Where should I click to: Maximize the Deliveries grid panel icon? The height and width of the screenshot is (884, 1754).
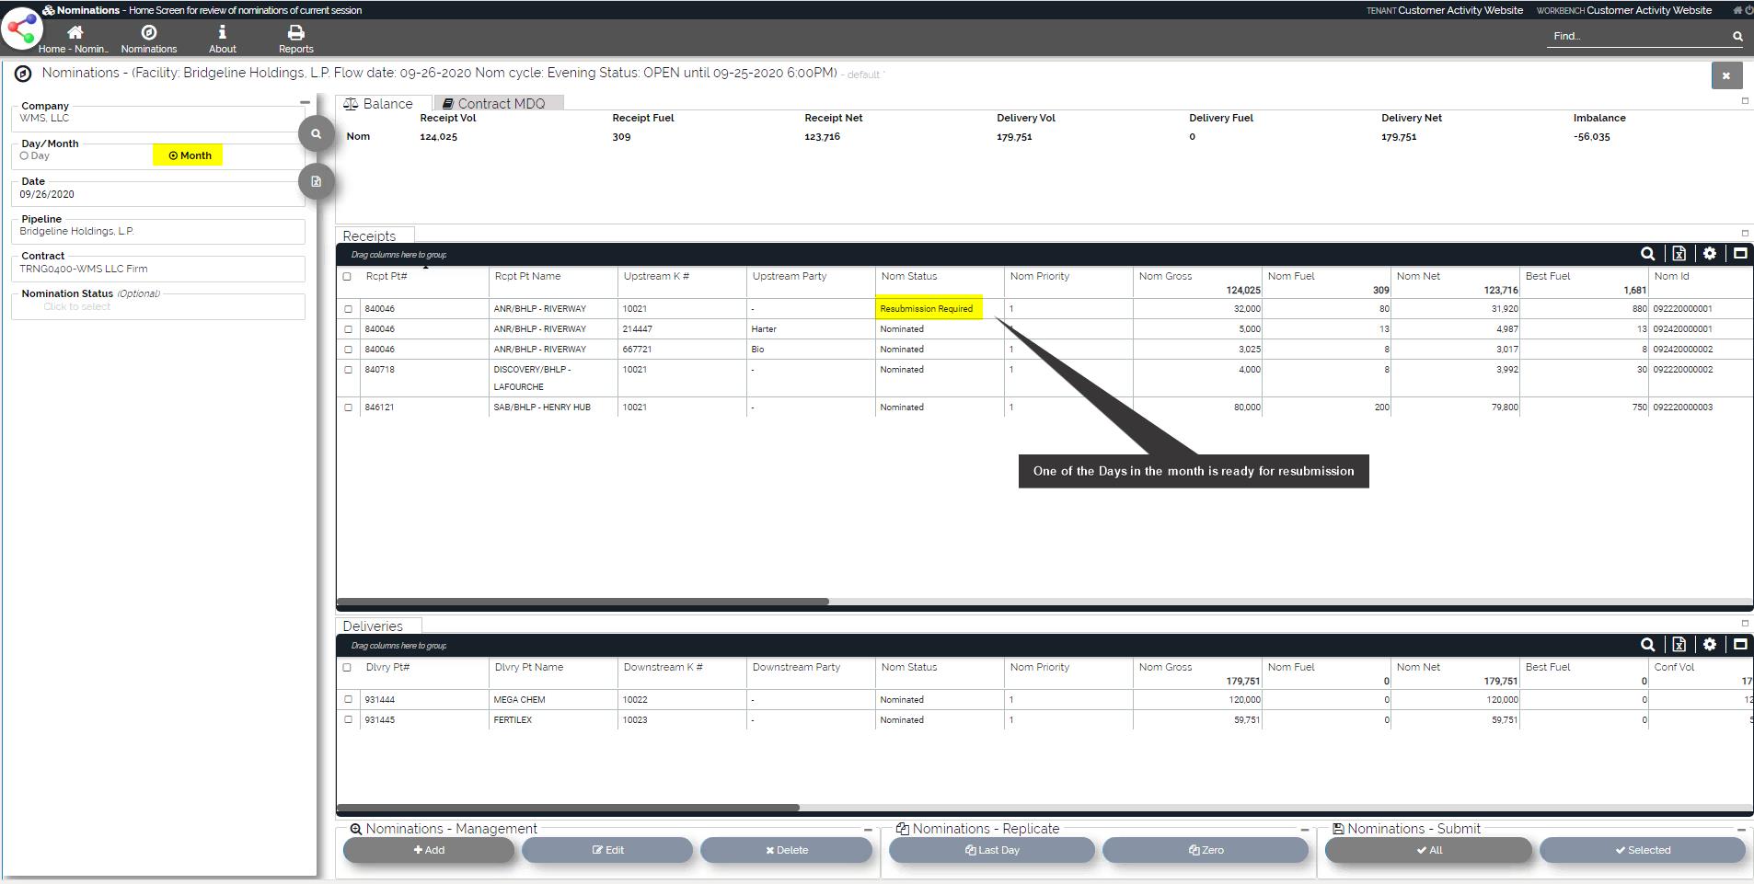(x=1739, y=645)
